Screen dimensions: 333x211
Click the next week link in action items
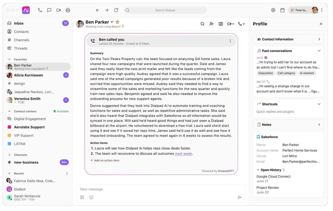coord(184,154)
